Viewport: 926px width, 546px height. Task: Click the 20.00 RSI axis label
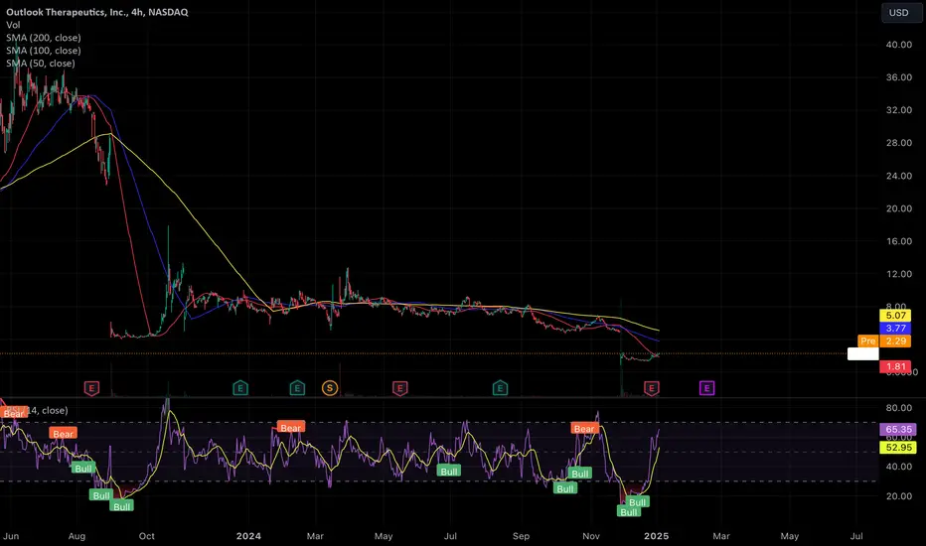tap(899, 495)
